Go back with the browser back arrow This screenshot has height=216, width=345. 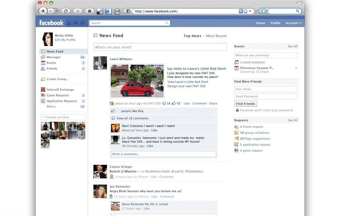point(43,11)
